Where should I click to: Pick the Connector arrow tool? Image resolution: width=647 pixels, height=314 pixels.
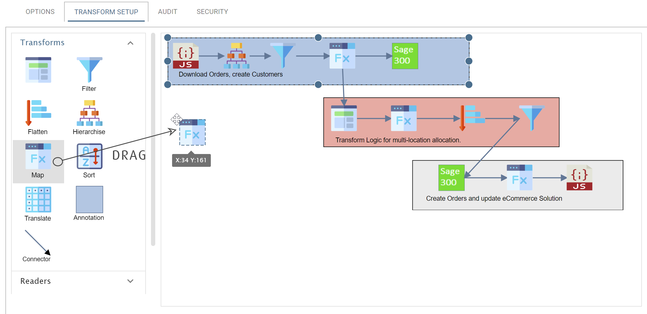[x=37, y=243]
